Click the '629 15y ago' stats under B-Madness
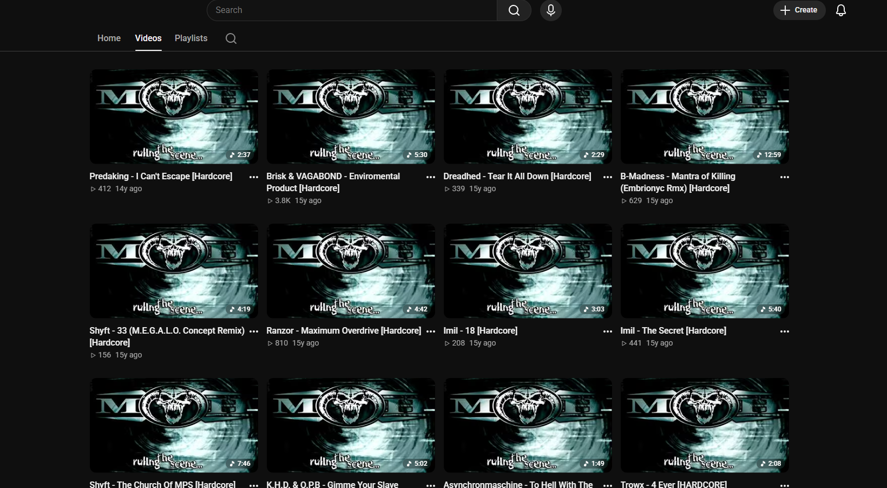Image resolution: width=887 pixels, height=488 pixels. pyautogui.click(x=647, y=201)
